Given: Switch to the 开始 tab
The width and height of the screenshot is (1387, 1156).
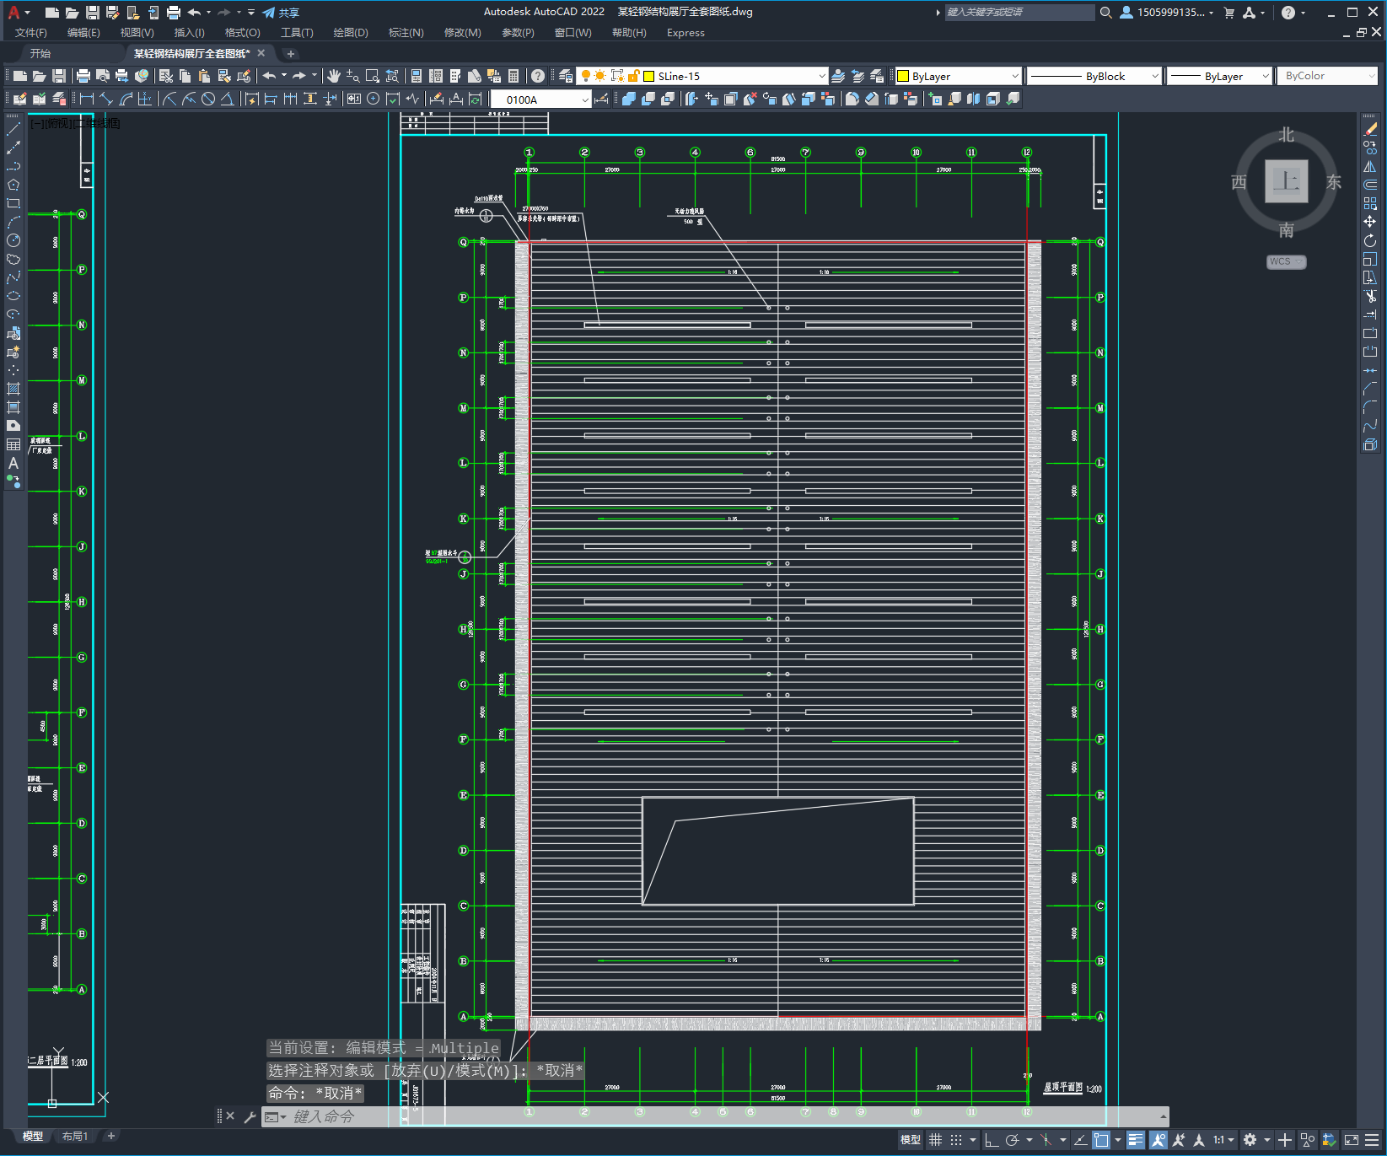Looking at the screenshot, I should tap(40, 53).
